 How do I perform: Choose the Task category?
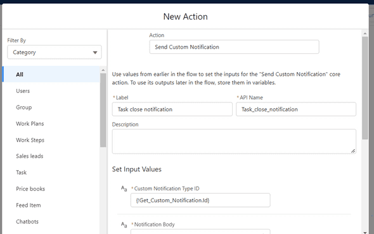[21, 173]
